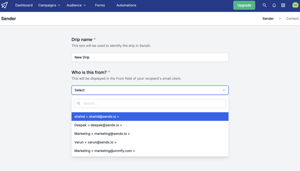Viewport: 300px width, 171px height.
Task: Open the Forms page
Action: (100, 5)
